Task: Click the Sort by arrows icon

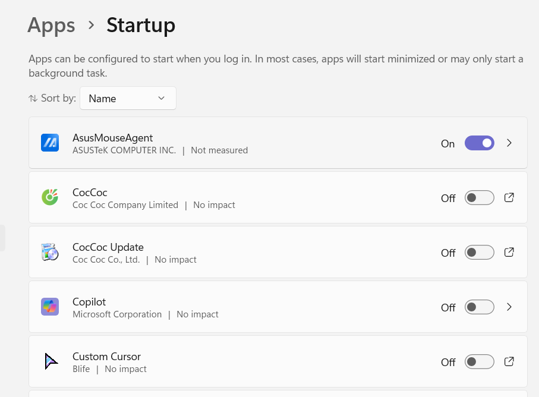Action: click(33, 98)
